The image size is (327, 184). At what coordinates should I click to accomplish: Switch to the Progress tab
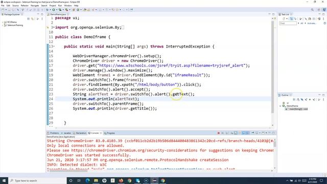tap(109, 133)
